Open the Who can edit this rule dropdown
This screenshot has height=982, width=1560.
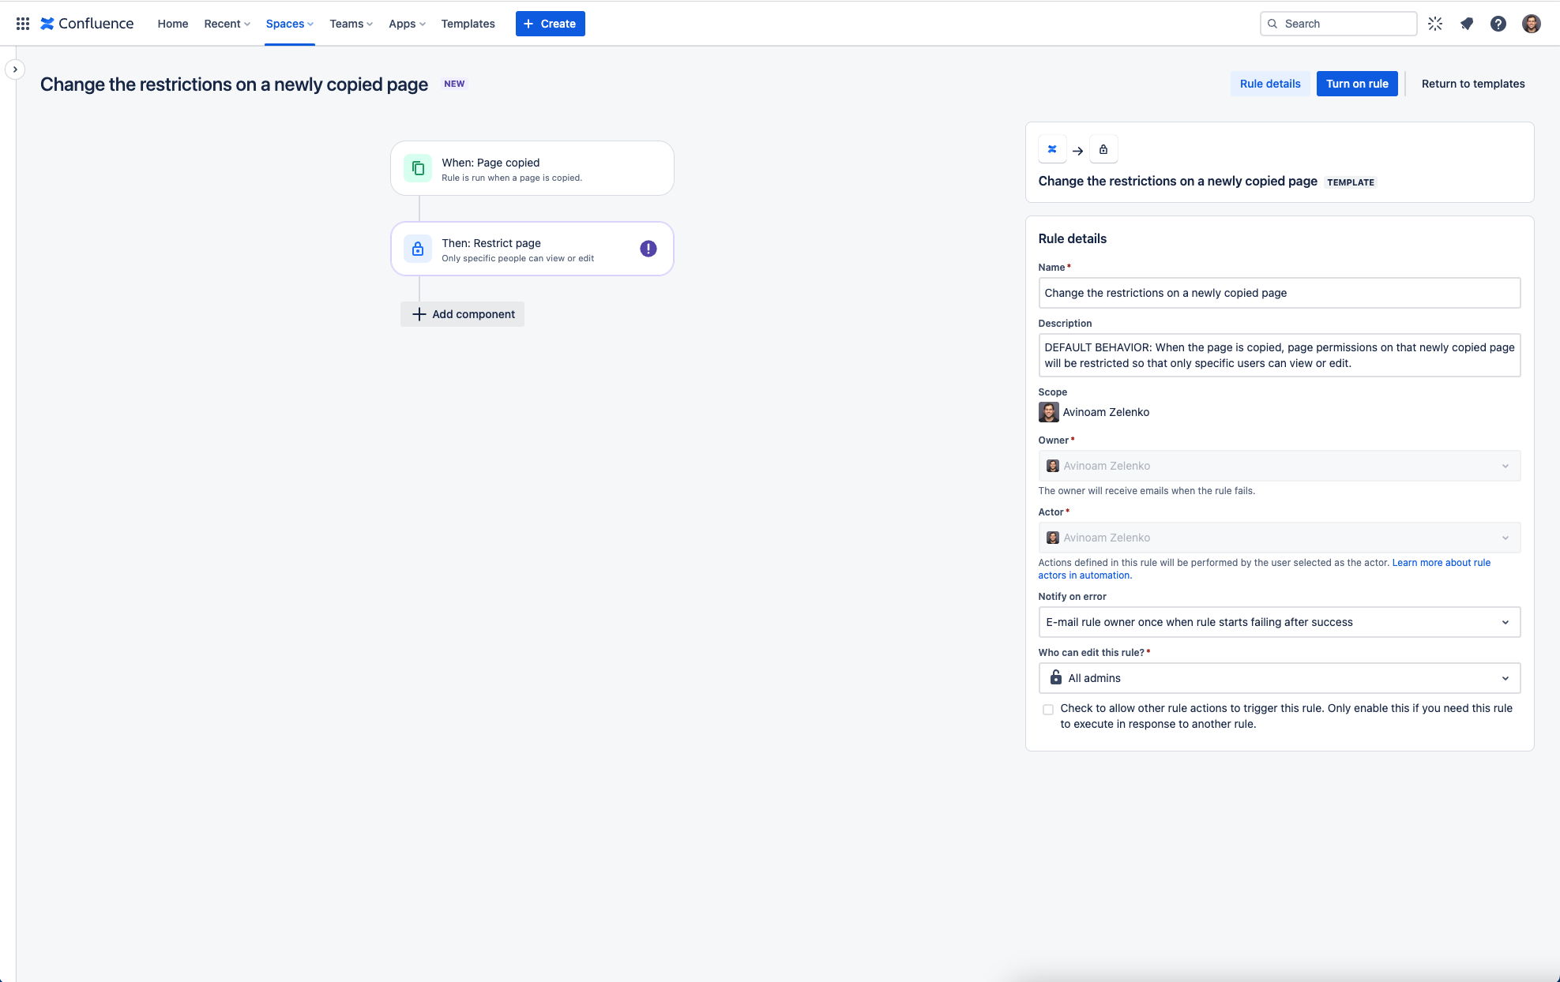click(1280, 678)
